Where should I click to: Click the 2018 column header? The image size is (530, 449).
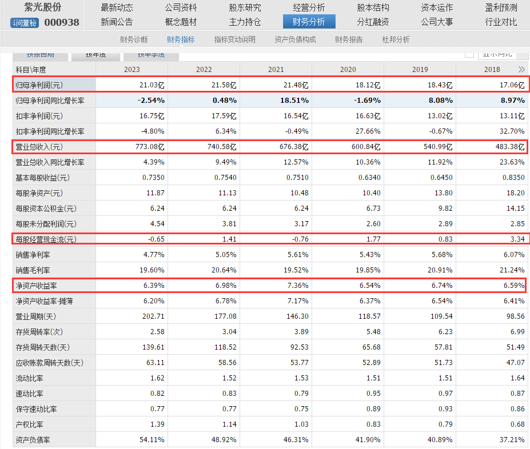(492, 70)
